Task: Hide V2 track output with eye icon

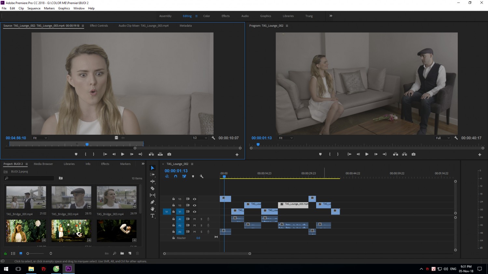Action: pos(195,205)
